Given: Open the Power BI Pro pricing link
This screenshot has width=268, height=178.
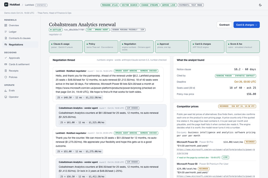Looking at the screenshot, I should coord(216,151).
